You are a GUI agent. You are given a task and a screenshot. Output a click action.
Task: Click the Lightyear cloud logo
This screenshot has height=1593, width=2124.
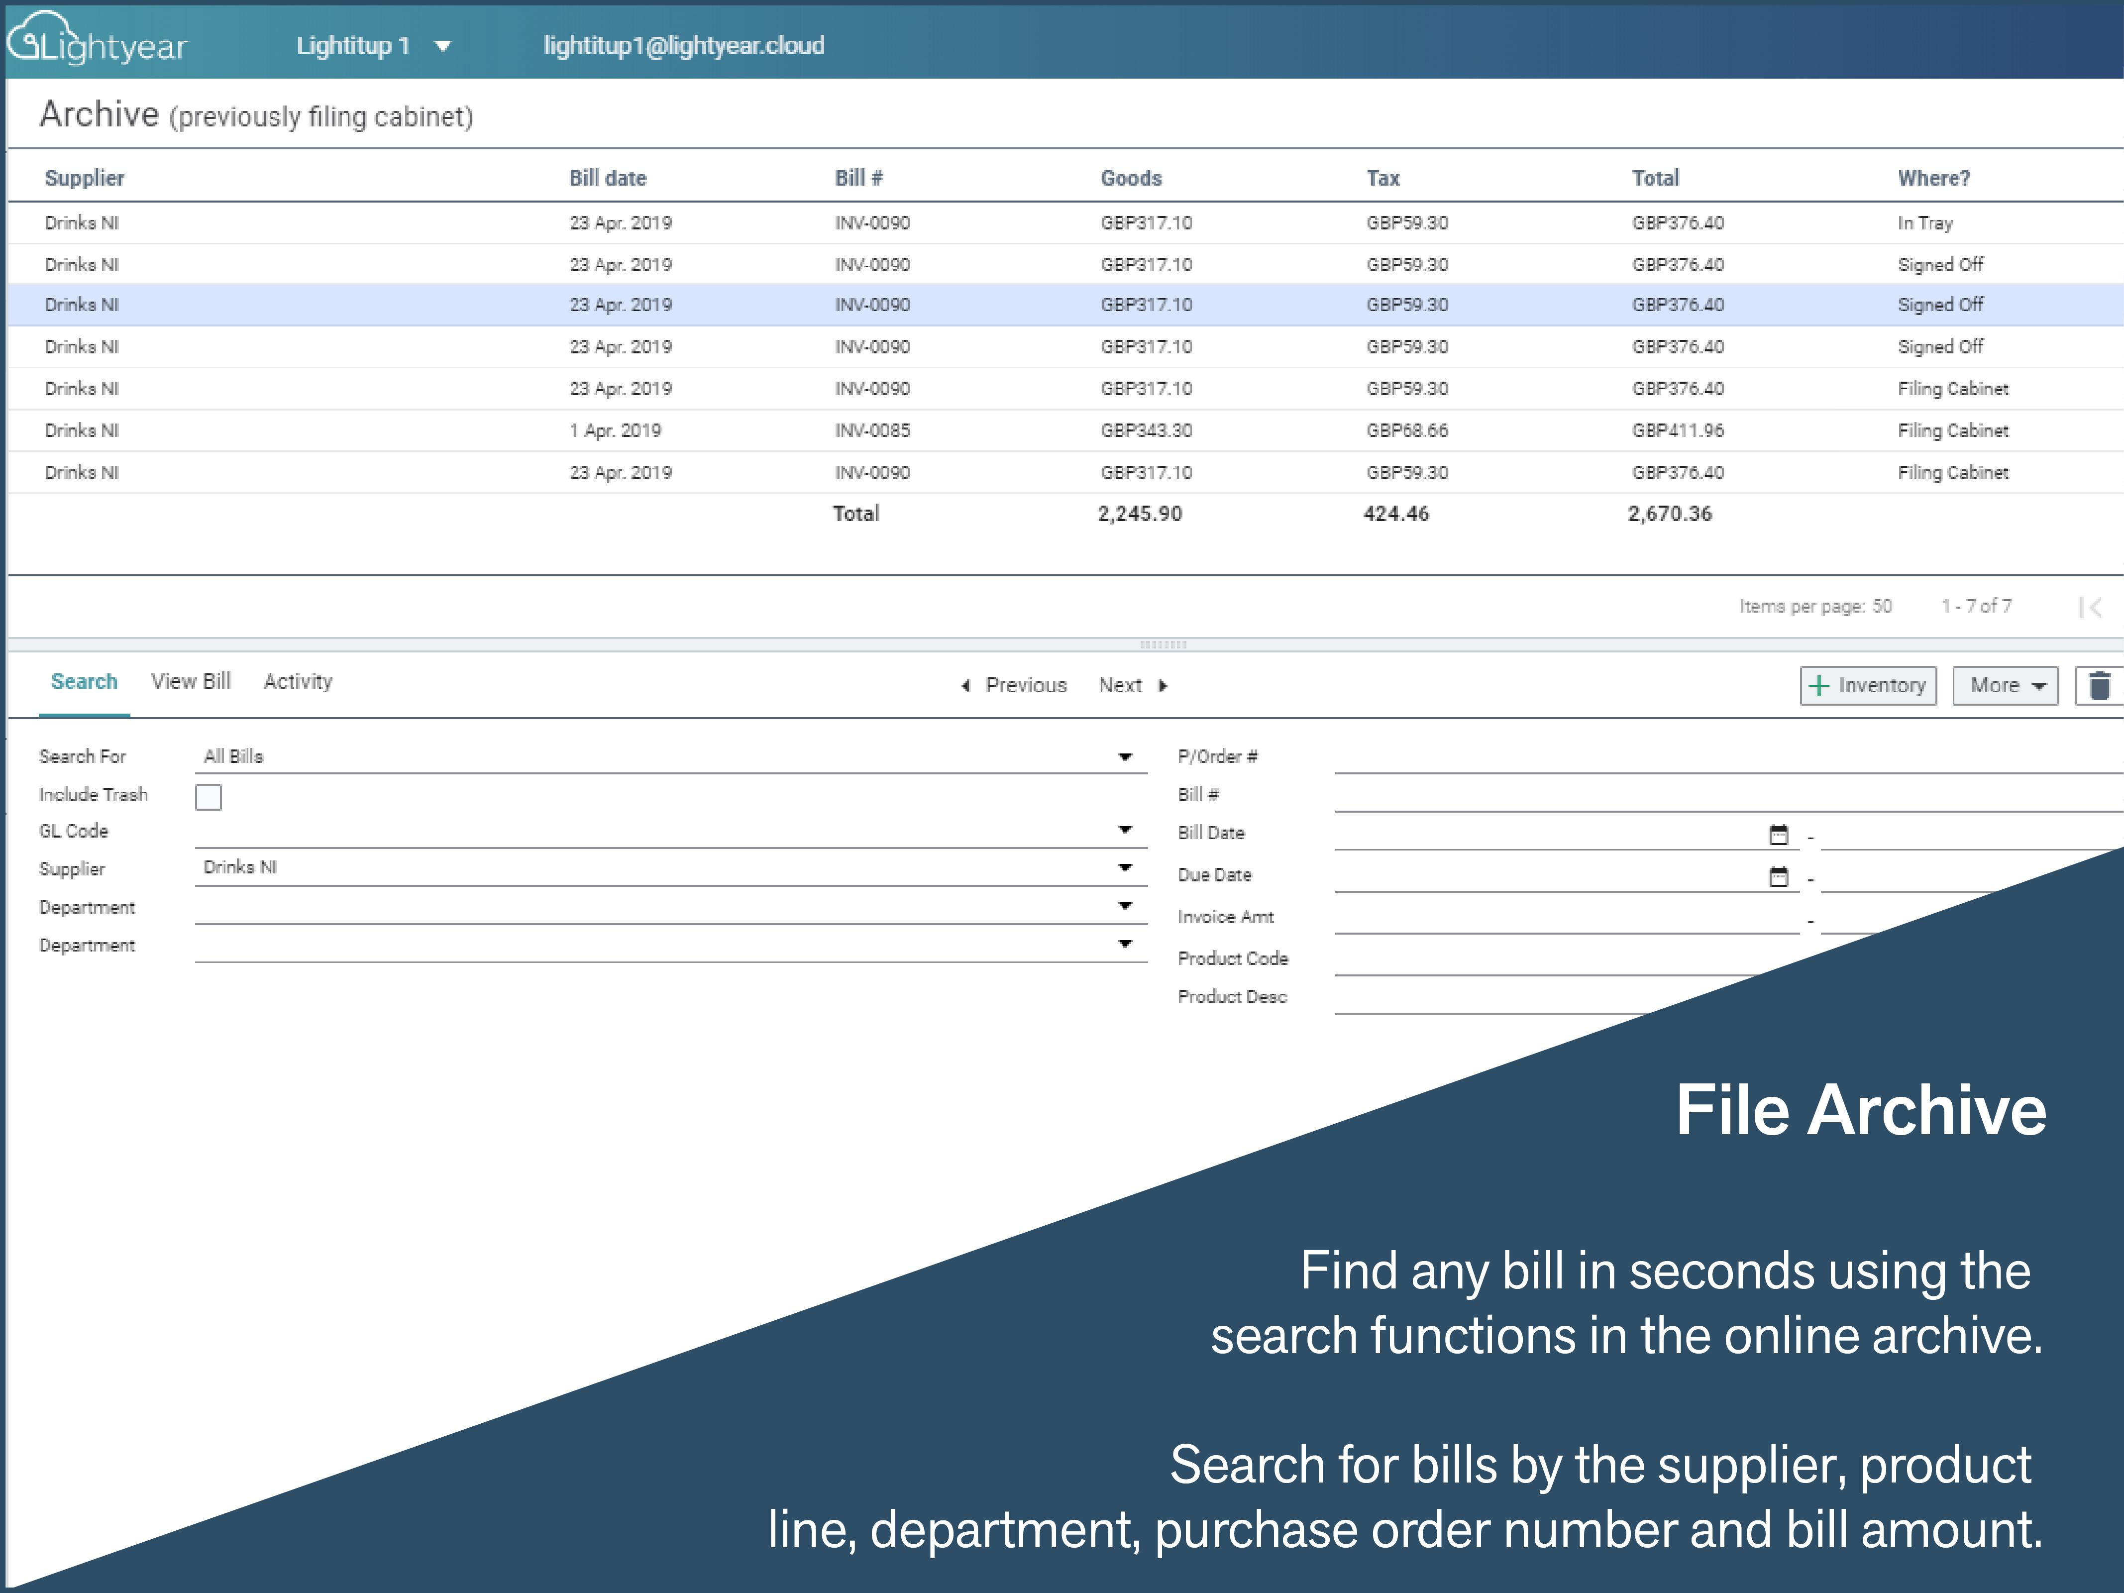[96, 40]
